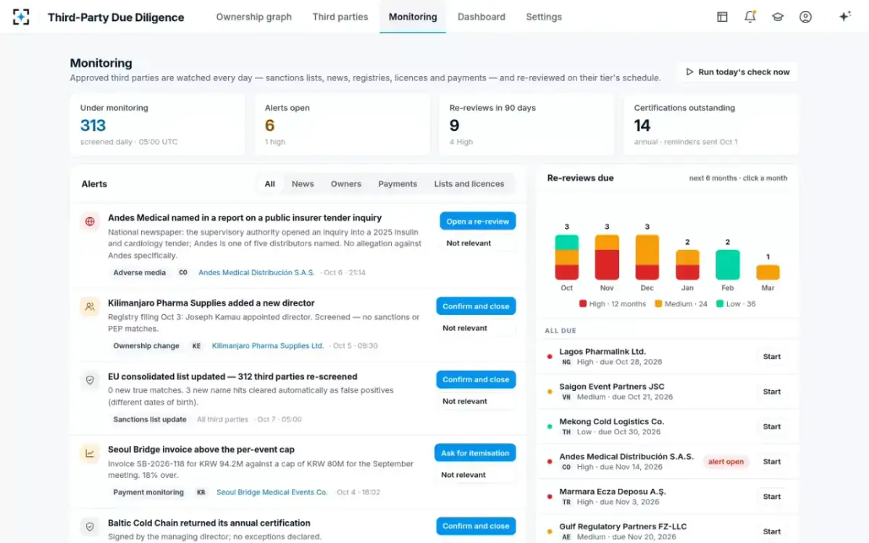Click Open a re-review for Andes Medical

[x=478, y=222]
